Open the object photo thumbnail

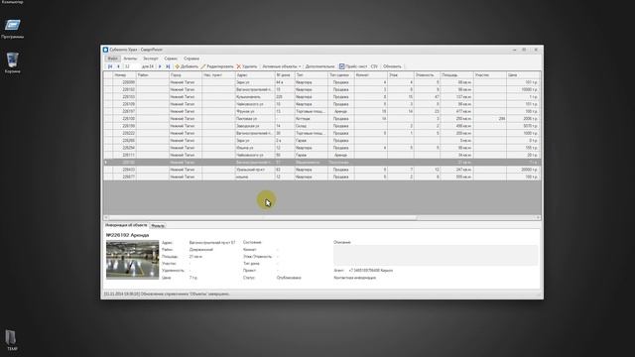pos(132,260)
